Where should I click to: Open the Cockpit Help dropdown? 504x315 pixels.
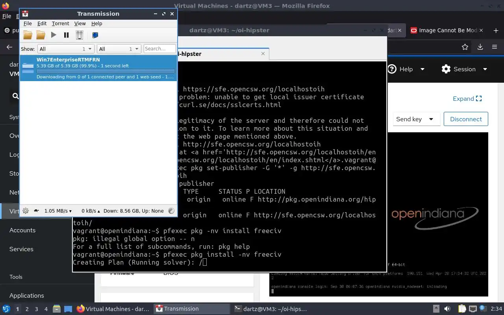point(406,69)
